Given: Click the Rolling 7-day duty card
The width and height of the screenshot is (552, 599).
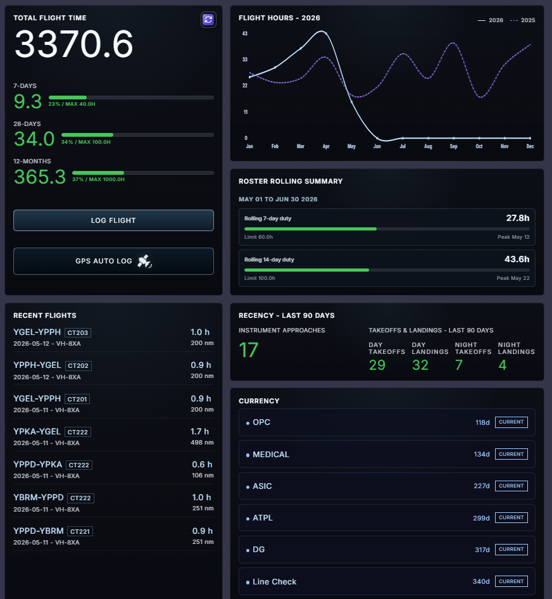Looking at the screenshot, I should (x=387, y=227).
